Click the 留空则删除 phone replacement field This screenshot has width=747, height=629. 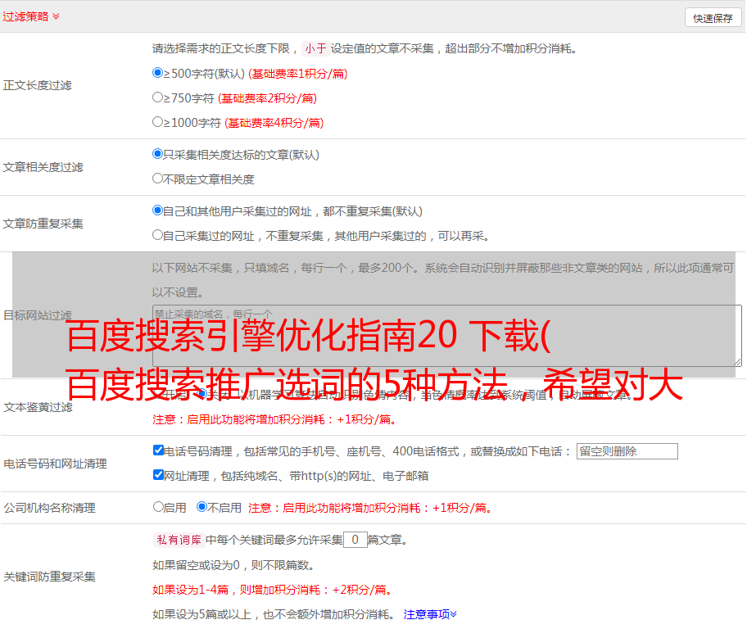tap(627, 451)
